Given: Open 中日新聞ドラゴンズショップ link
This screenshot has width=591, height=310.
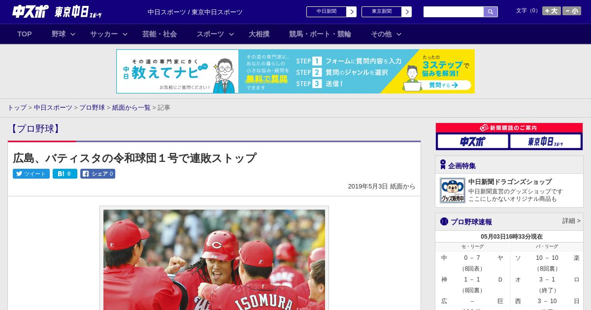Looking at the screenshot, I should pos(510,182).
